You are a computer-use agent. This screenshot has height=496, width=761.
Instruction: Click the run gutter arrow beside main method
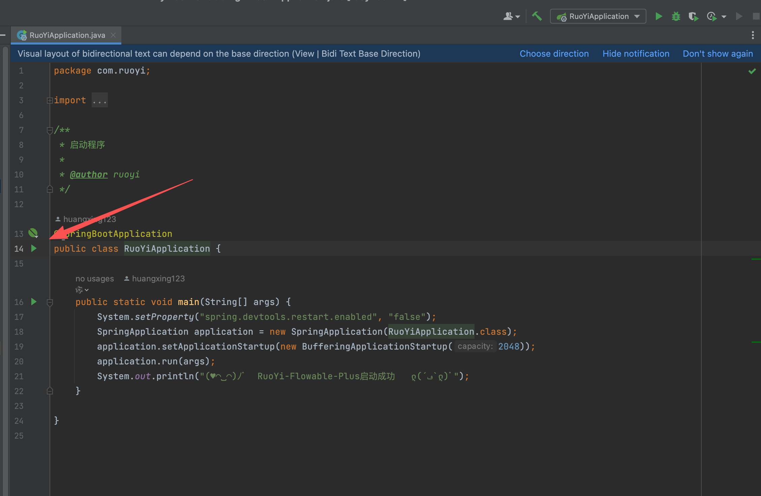[x=34, y=302]
